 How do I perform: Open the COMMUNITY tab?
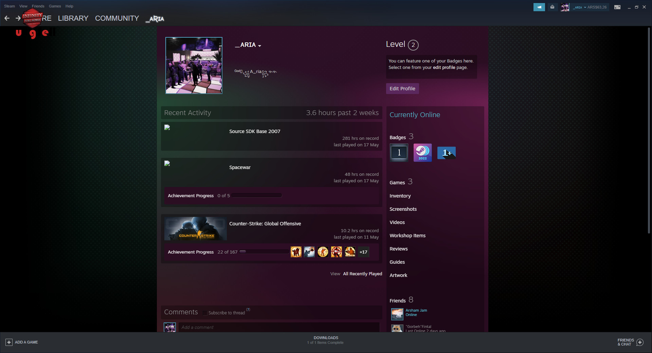(117, 18)
